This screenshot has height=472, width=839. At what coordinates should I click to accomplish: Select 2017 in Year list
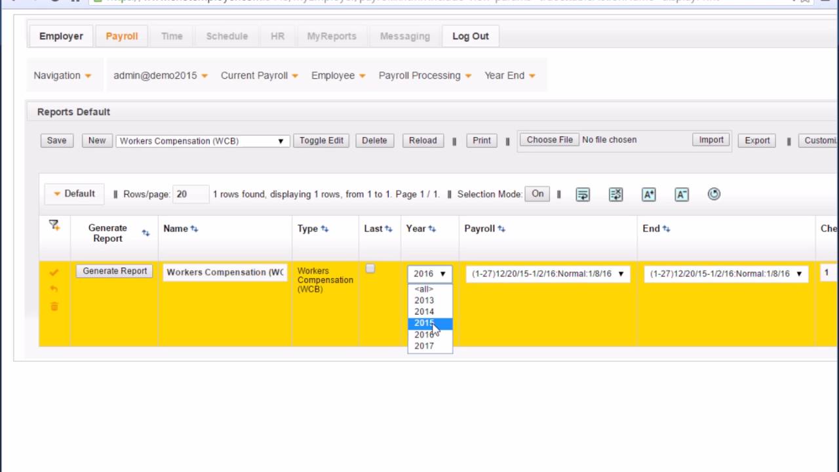tap(430, 346)
